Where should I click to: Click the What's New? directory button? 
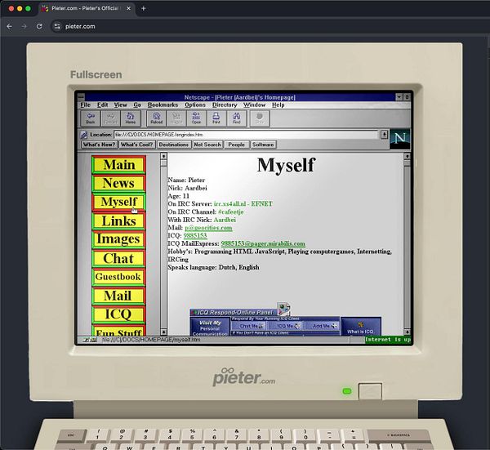pos(100,145)
